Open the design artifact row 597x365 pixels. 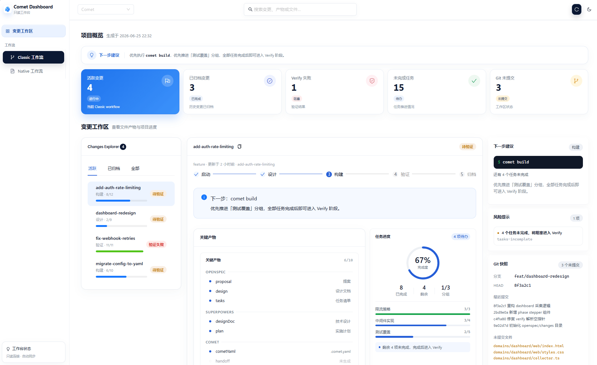[279, 291]
